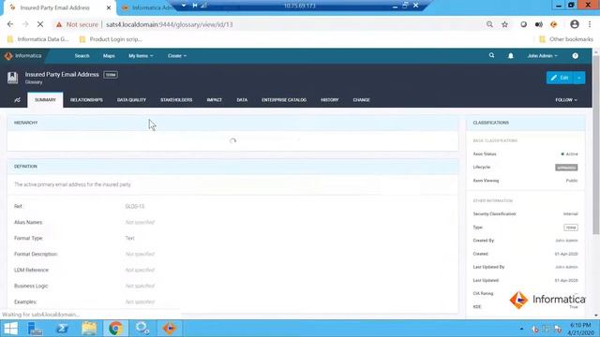Open the History tab
Viewport: 600px width, 337px height.
[x=329, y=100]
